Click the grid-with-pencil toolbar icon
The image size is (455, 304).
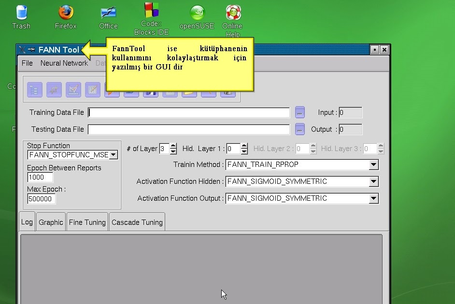pyautogui.click(x=92, y=90)
